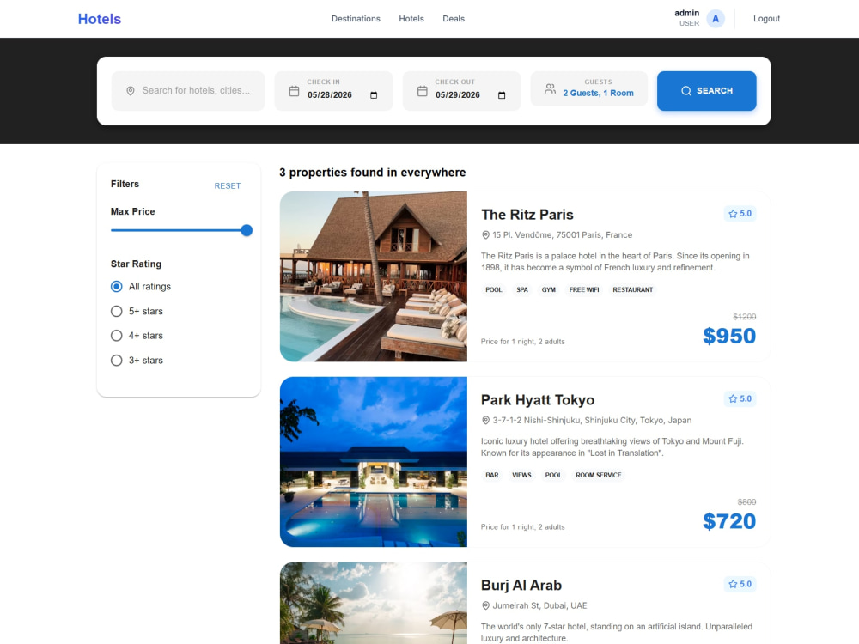
Task: Click the ROOM SERVICE amenity tag
Action: 598,476
